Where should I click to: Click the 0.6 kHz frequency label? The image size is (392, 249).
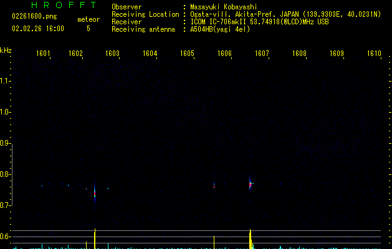coord(5,237)
